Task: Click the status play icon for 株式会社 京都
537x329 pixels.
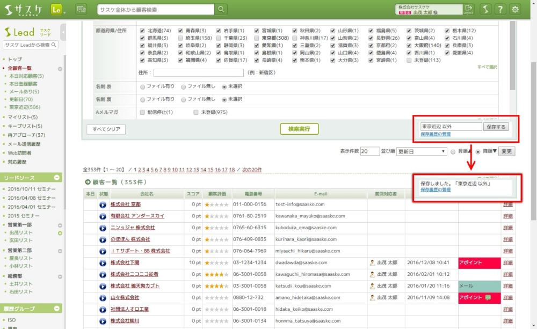Action: coord(103,204)
